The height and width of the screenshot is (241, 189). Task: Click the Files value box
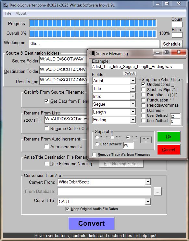177,35
